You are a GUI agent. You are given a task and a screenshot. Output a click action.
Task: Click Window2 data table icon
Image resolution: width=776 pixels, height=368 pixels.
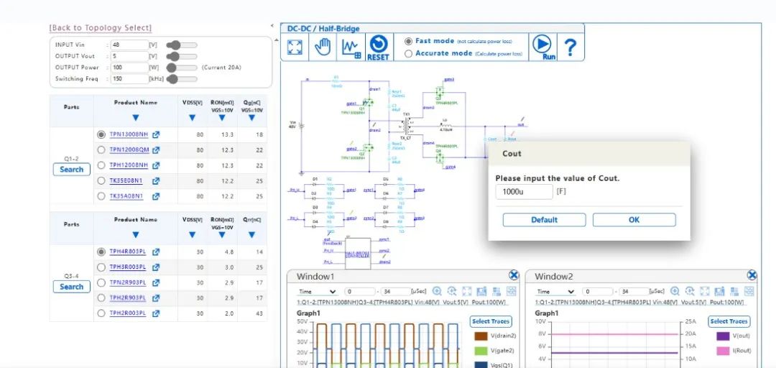734,291
